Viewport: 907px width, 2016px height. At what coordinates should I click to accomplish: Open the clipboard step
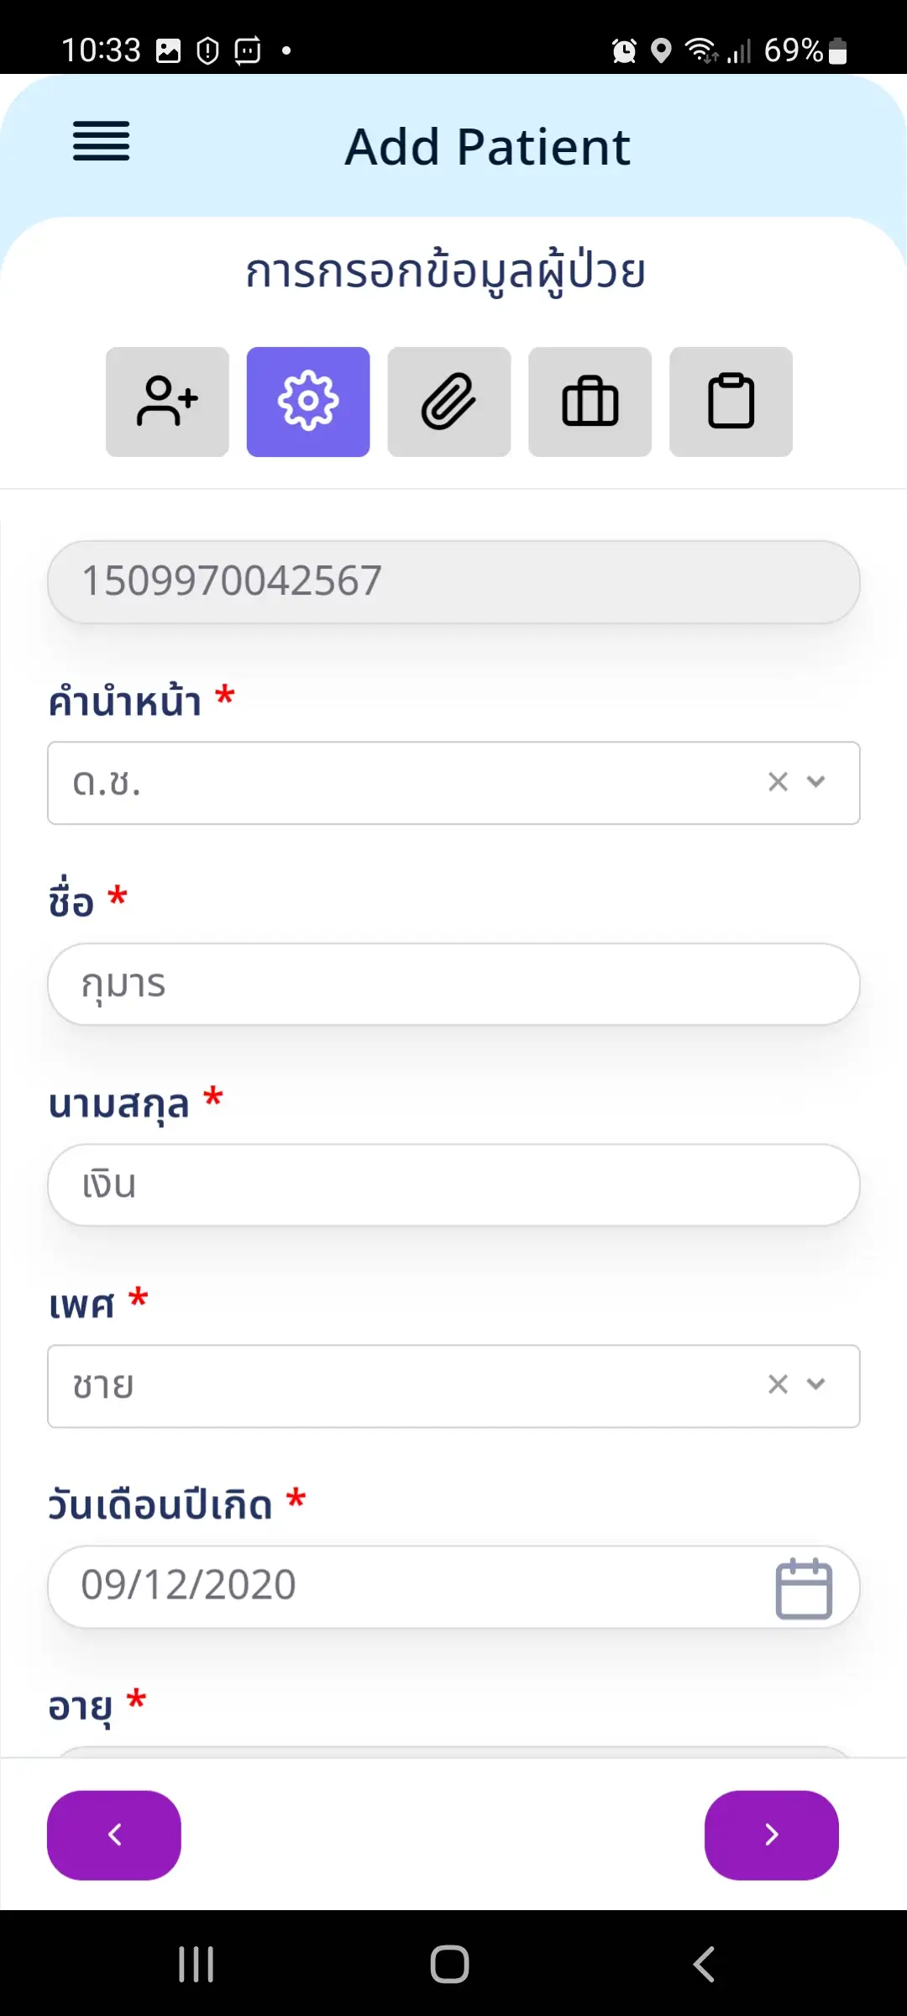[731, 402]
